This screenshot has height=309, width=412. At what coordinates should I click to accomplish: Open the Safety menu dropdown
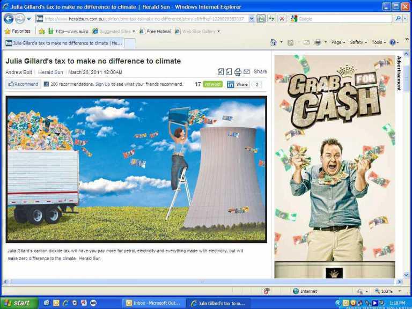point(358,42)
